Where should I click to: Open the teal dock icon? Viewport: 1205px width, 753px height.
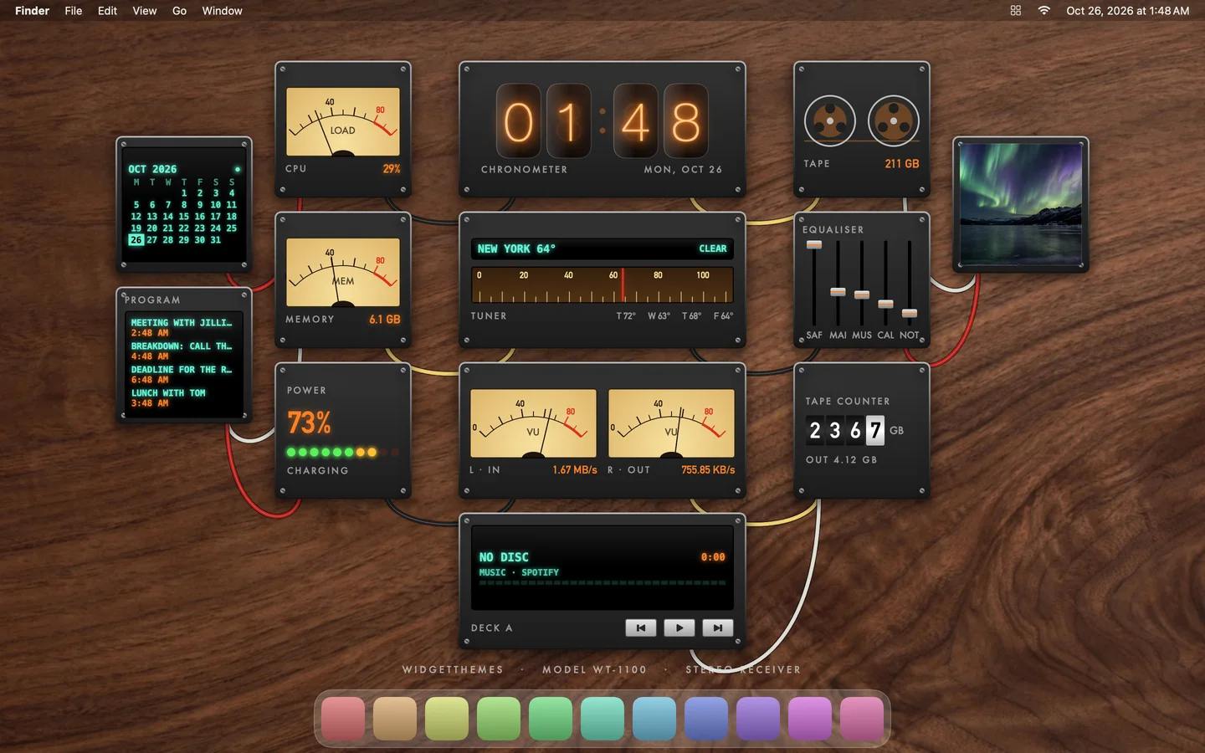coord(602,719)
